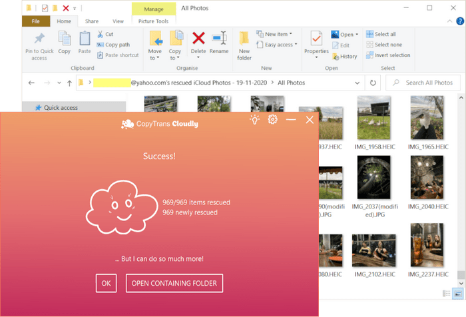This screenshot has height=317, width=466.
Task: Click Paste shortcut in ribbon
Action: [x=118, y=55]
